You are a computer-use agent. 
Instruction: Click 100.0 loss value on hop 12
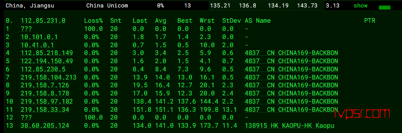point(93,118)
